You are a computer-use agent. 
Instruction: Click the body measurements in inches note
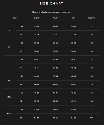(x=51, y=12)
